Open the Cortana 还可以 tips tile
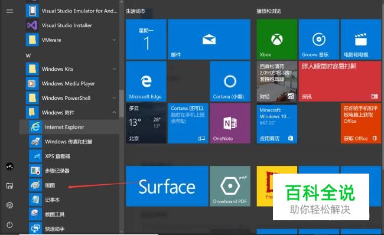 pyautogui.click(x=188, y=123)
